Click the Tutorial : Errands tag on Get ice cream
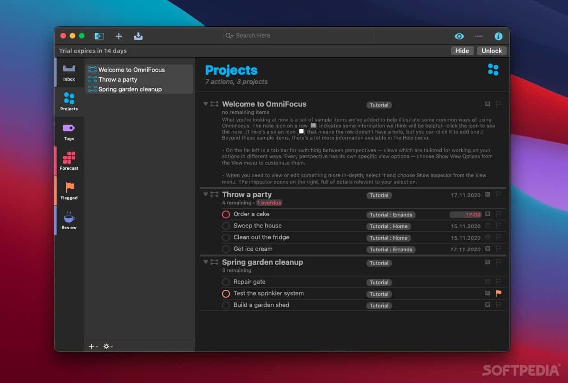The width and height of the screenshot is (568, 383). click(x=391, y=249)
